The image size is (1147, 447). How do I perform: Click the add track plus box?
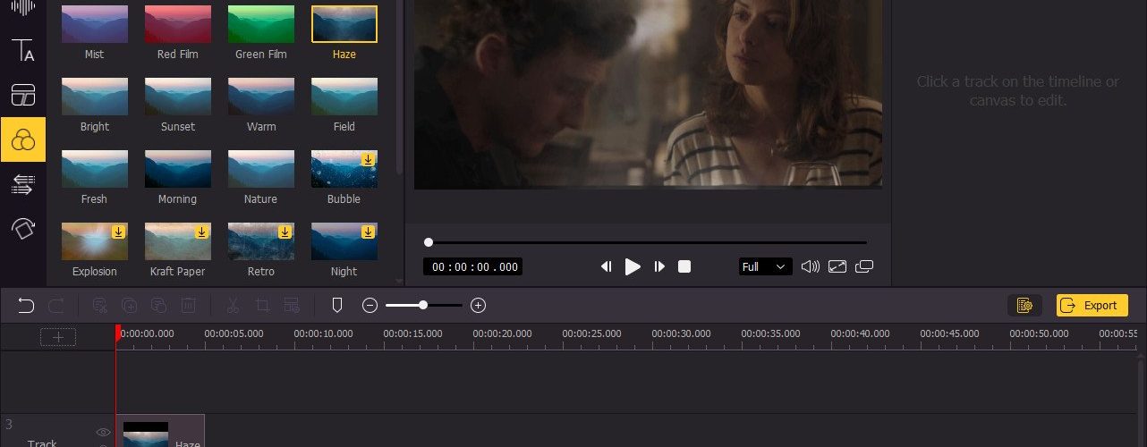point(58,337)
